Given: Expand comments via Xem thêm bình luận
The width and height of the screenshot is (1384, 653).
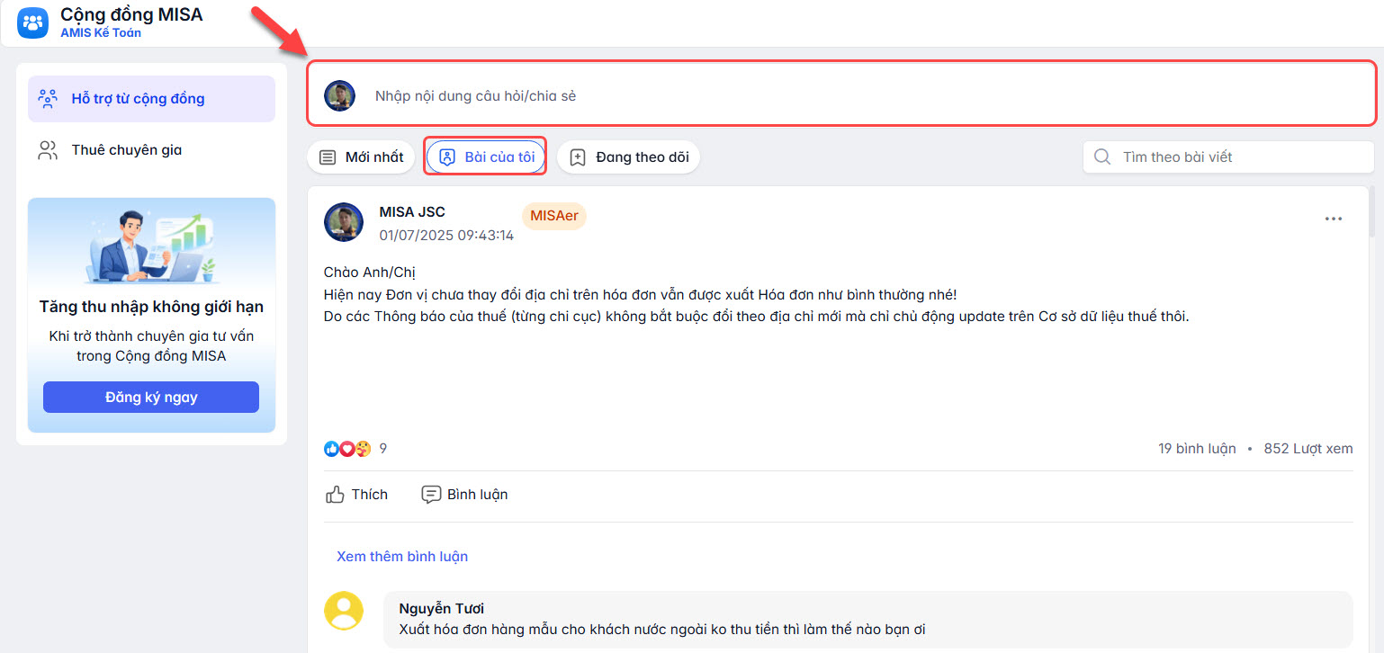Looking at the screenshot, I should 402,556.
